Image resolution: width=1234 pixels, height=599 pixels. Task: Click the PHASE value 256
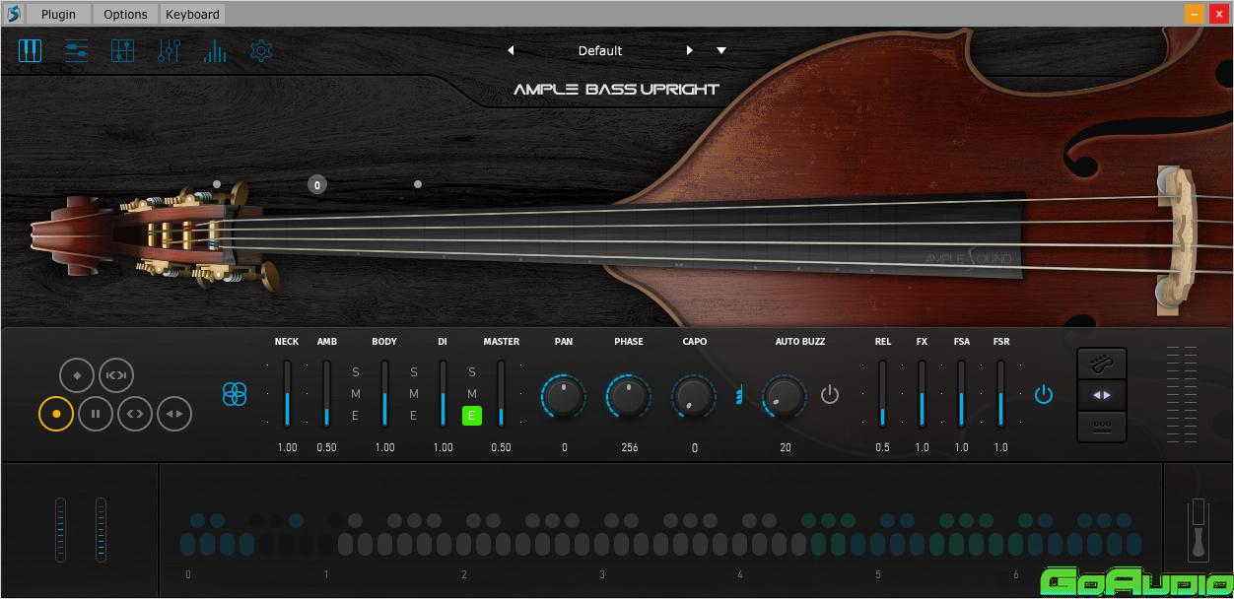pyautogui.click(x=629, y=447)
